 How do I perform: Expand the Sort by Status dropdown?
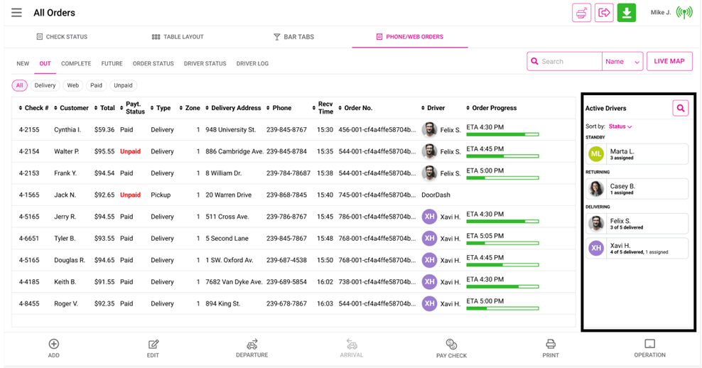coord(620,126)
